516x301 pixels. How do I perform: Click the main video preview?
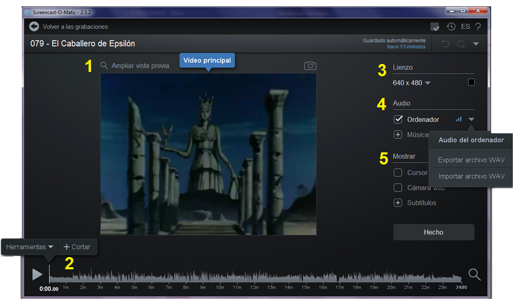[209, 154]
